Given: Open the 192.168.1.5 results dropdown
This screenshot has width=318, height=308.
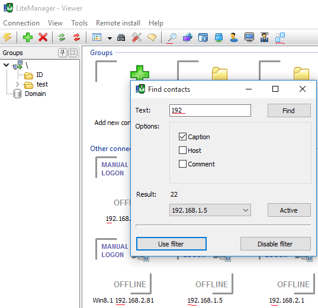Looking at the screenshot, I should tap(210, 210).
